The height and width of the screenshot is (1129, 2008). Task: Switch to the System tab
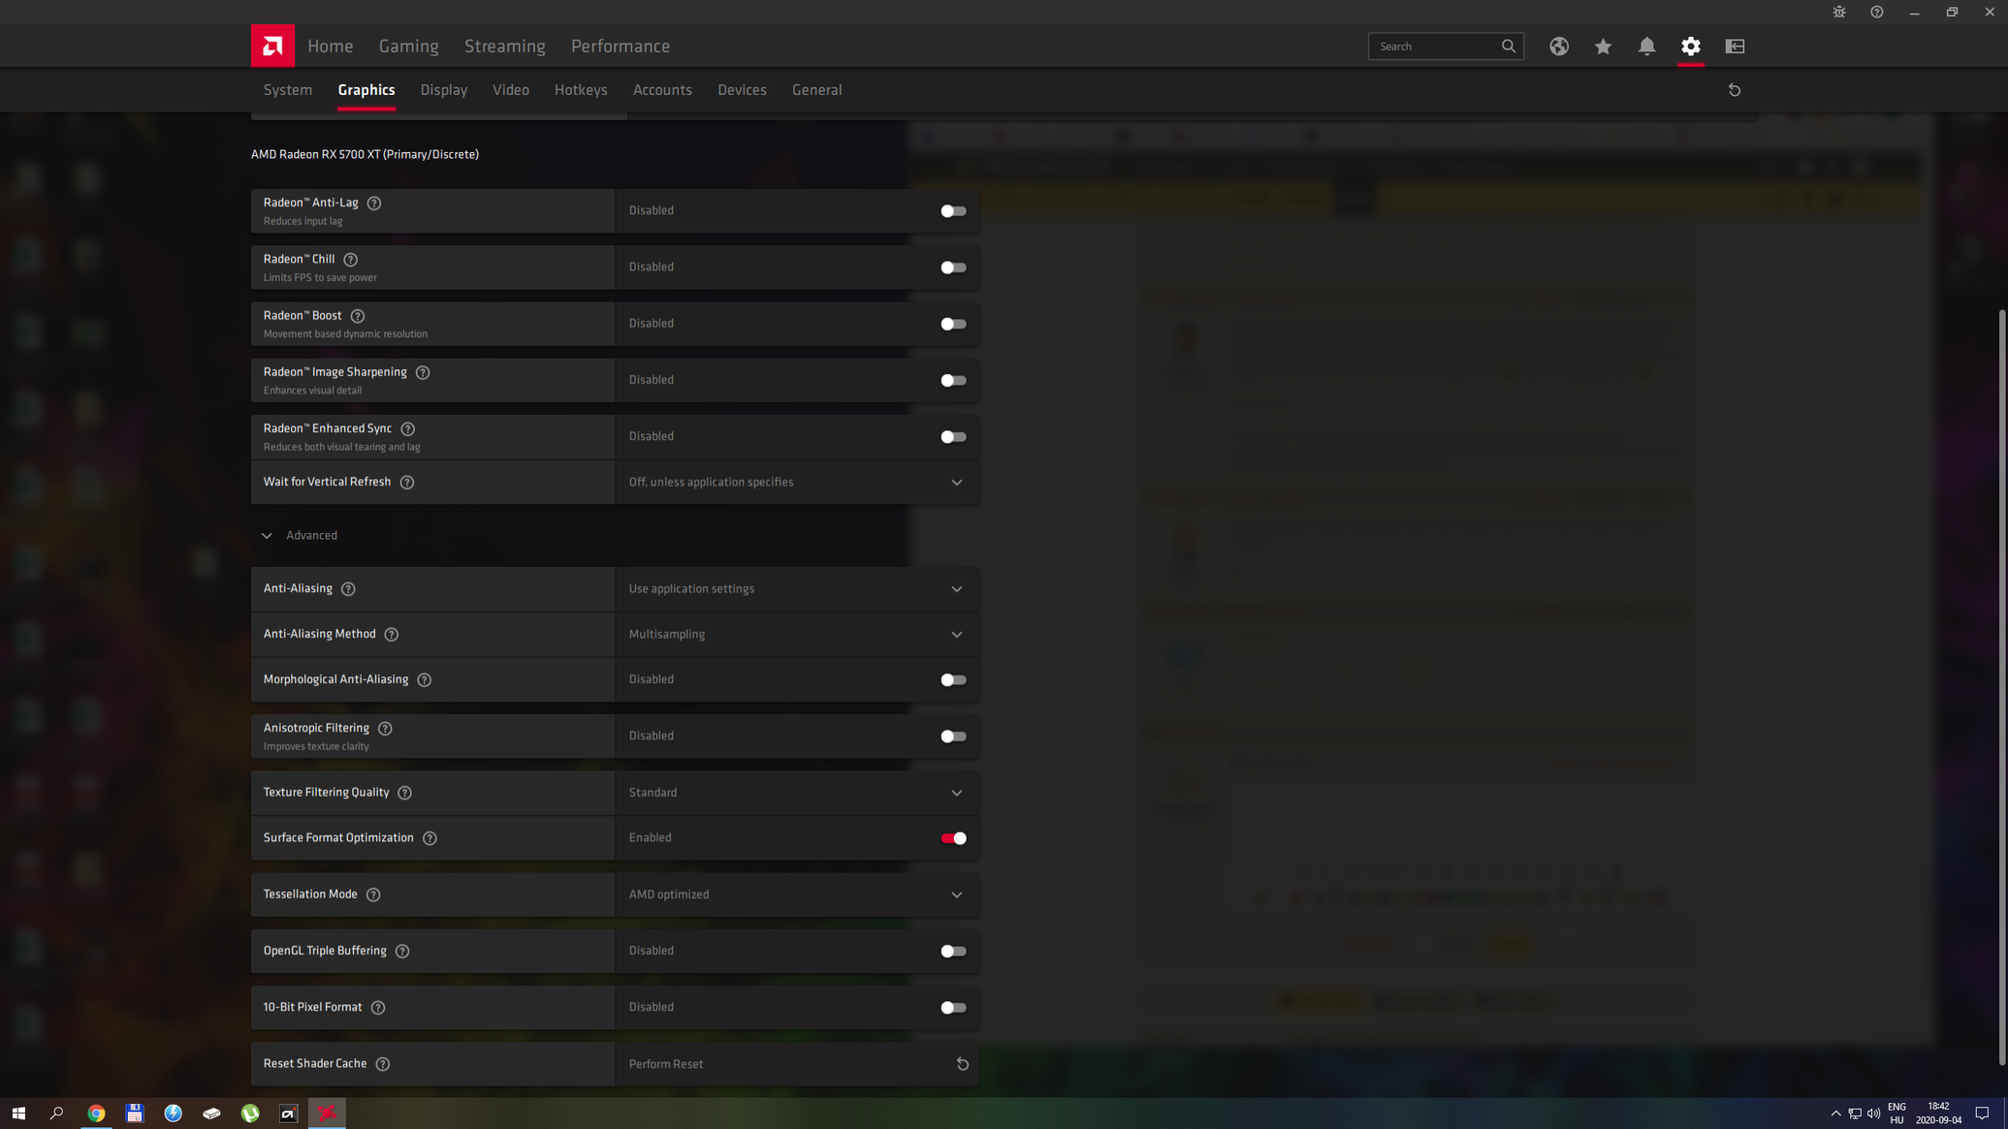[288, 90]
